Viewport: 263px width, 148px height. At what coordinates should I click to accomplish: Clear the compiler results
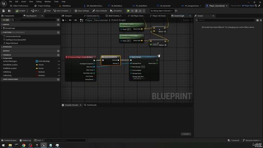point(186,134)
